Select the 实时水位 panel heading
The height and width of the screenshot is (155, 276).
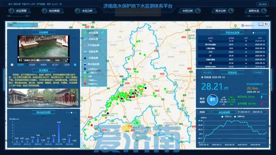tap(232, 72)
